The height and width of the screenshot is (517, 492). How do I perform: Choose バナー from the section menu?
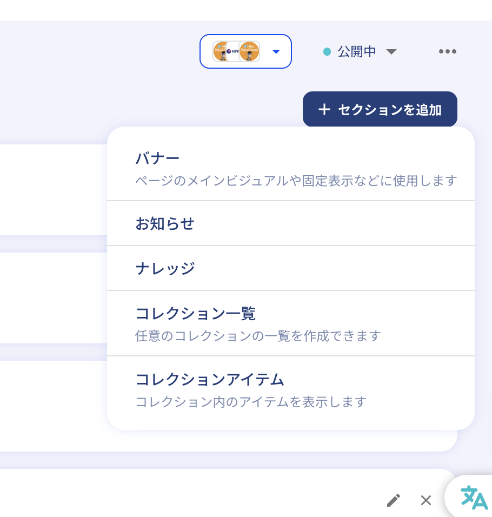tap(157, 159)
